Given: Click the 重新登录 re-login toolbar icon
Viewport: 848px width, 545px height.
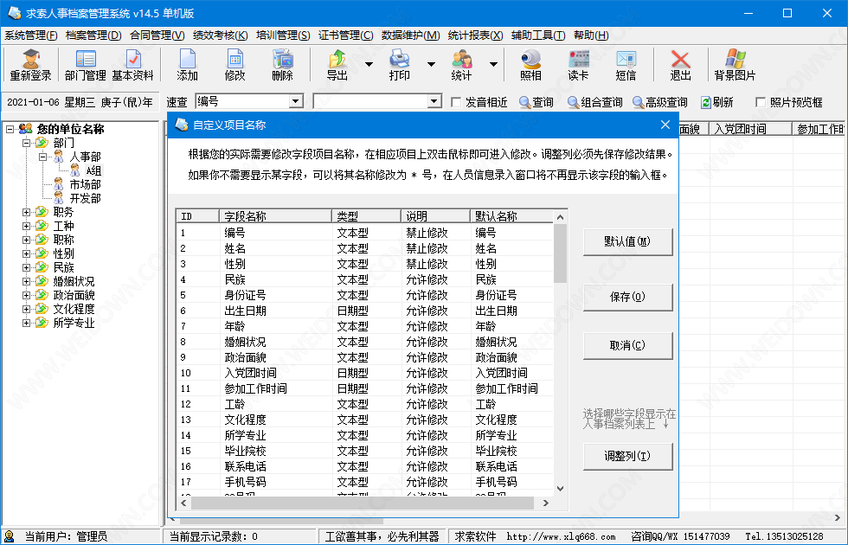Looking at the screenshot, I should tap(31, 65).
